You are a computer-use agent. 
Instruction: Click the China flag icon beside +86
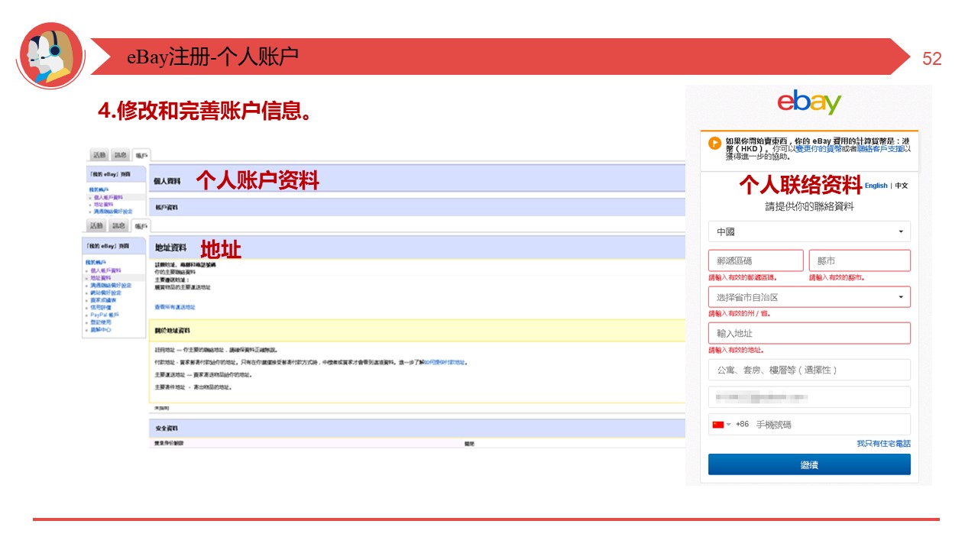click(718, 424)
